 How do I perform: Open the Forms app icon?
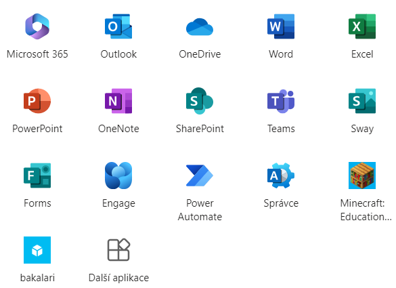click(x=37, y=176)
